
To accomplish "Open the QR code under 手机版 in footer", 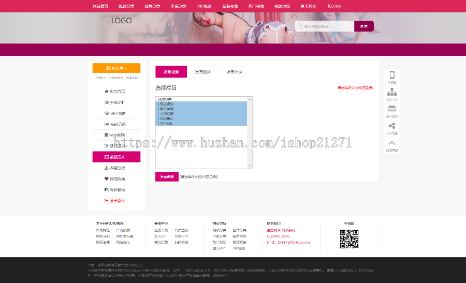I will 349,239.
